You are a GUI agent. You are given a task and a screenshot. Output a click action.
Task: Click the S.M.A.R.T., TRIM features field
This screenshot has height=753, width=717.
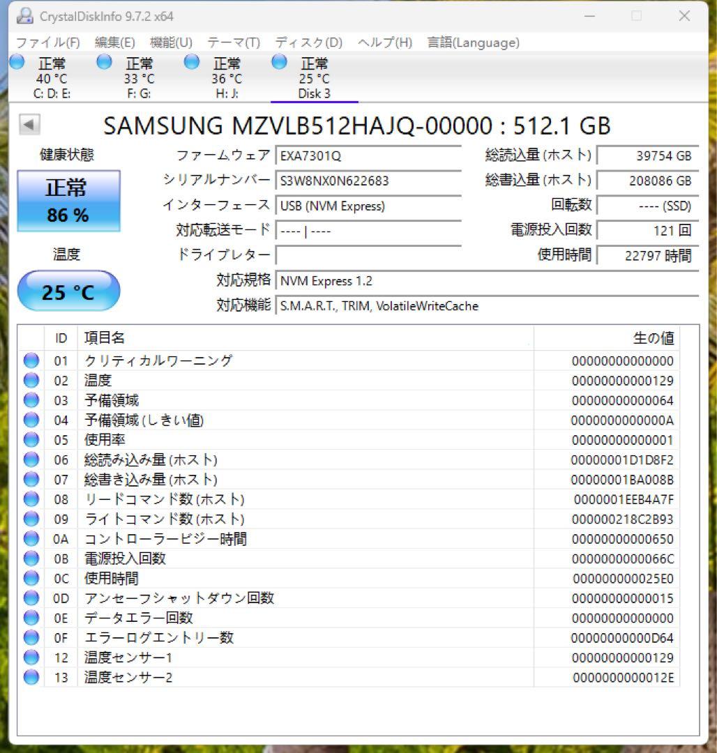coord(487,305)
